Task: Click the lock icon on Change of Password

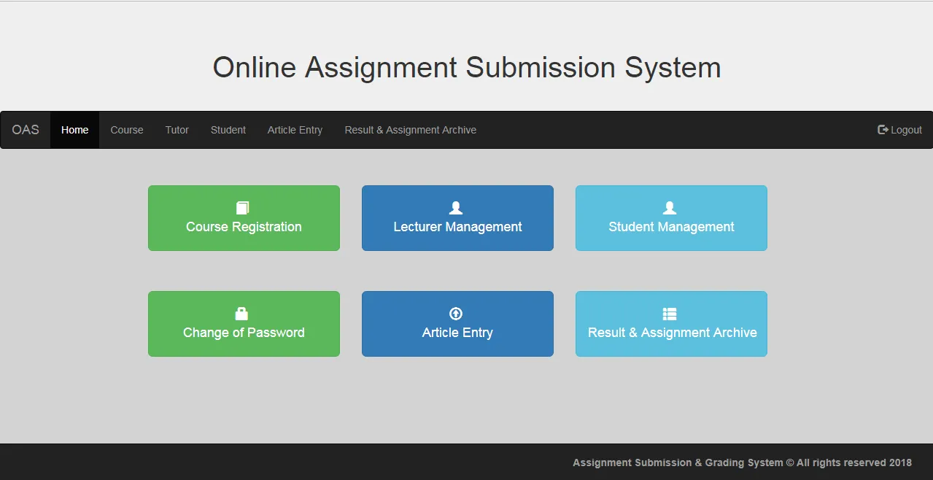Action: 241,314
